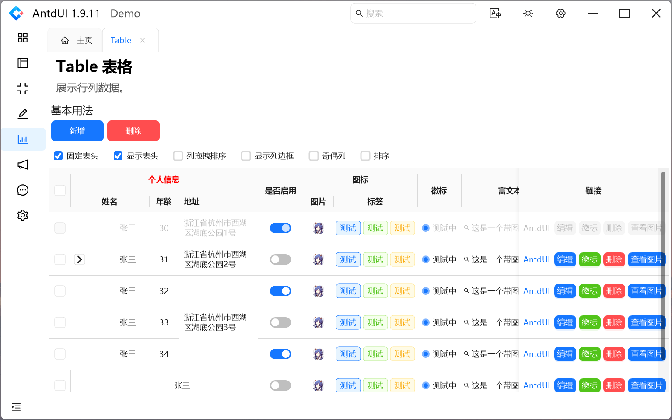The height and width of the screenshot is (420, 672).
Task: Uncheck the 固定表头 checkbox
Action: (58, 156)
